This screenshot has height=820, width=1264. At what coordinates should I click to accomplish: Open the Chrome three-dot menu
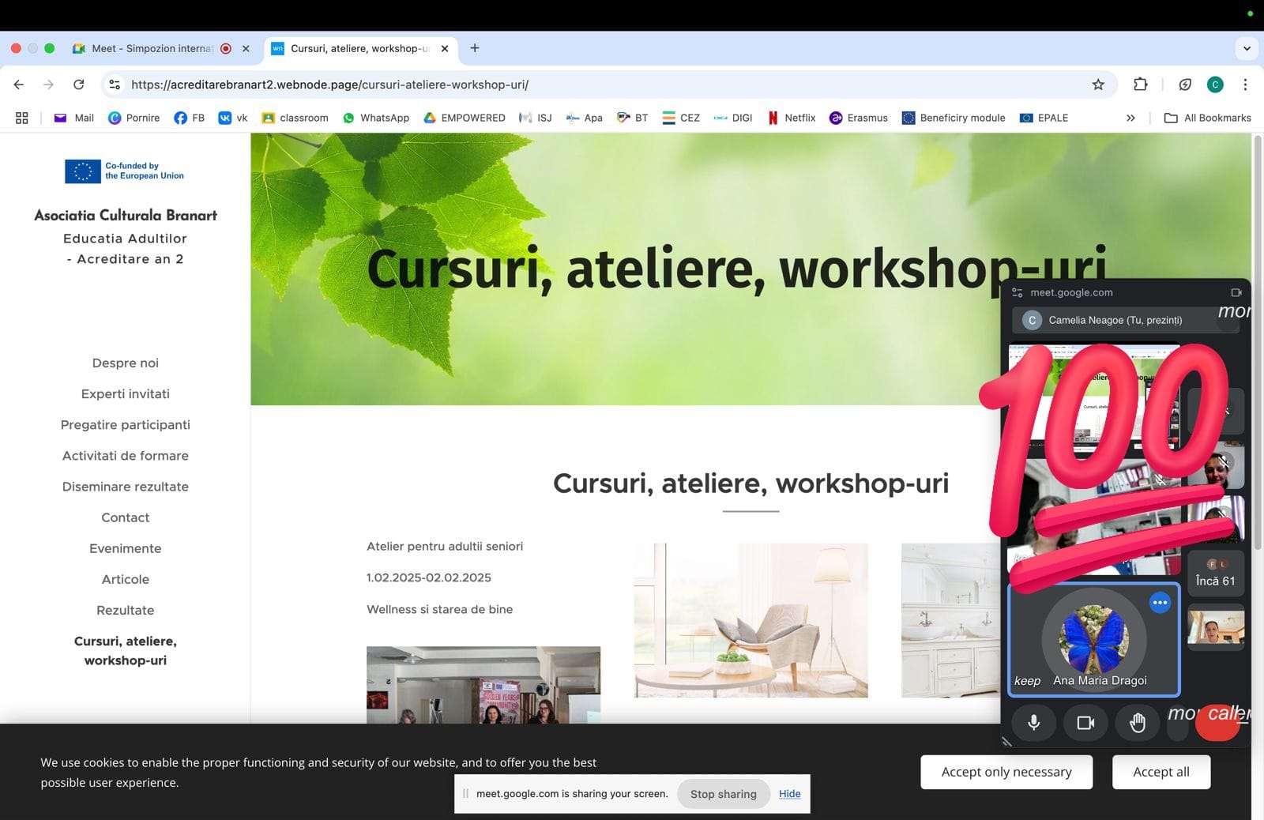[1244, 85]
